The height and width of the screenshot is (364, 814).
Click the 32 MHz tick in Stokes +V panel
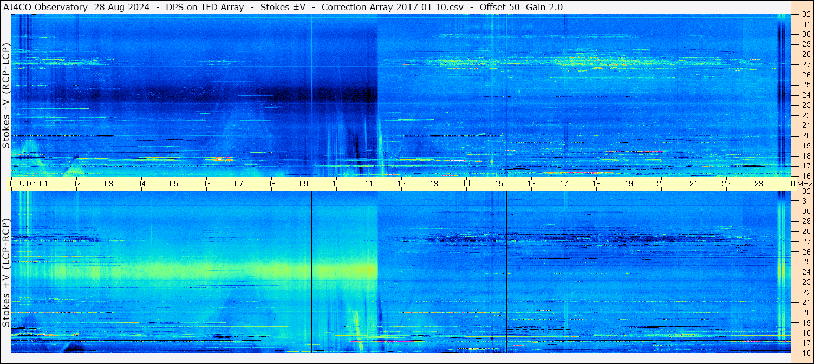[805, 191]
